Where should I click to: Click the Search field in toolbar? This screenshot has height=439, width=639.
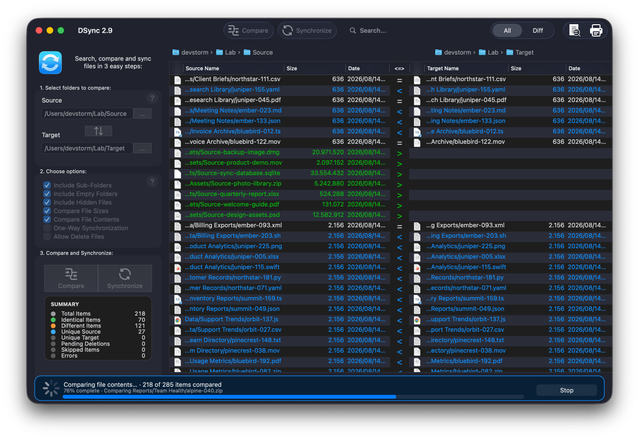[373, 30]
